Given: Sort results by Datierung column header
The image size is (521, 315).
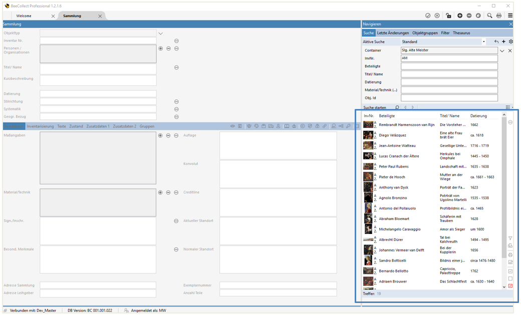Looking at the screenshot, I should click(478, 116).
